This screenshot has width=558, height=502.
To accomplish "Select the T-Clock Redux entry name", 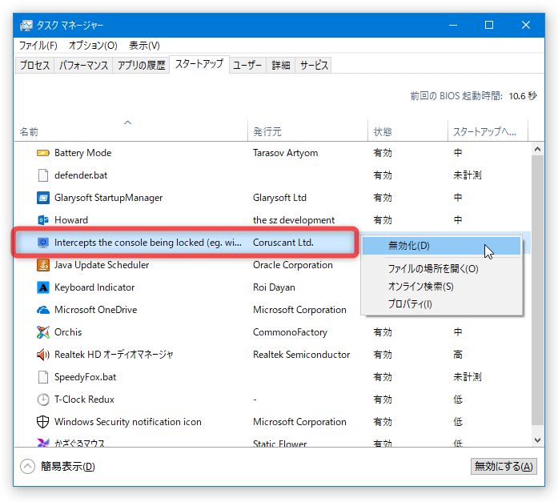I will coord(84,400).
